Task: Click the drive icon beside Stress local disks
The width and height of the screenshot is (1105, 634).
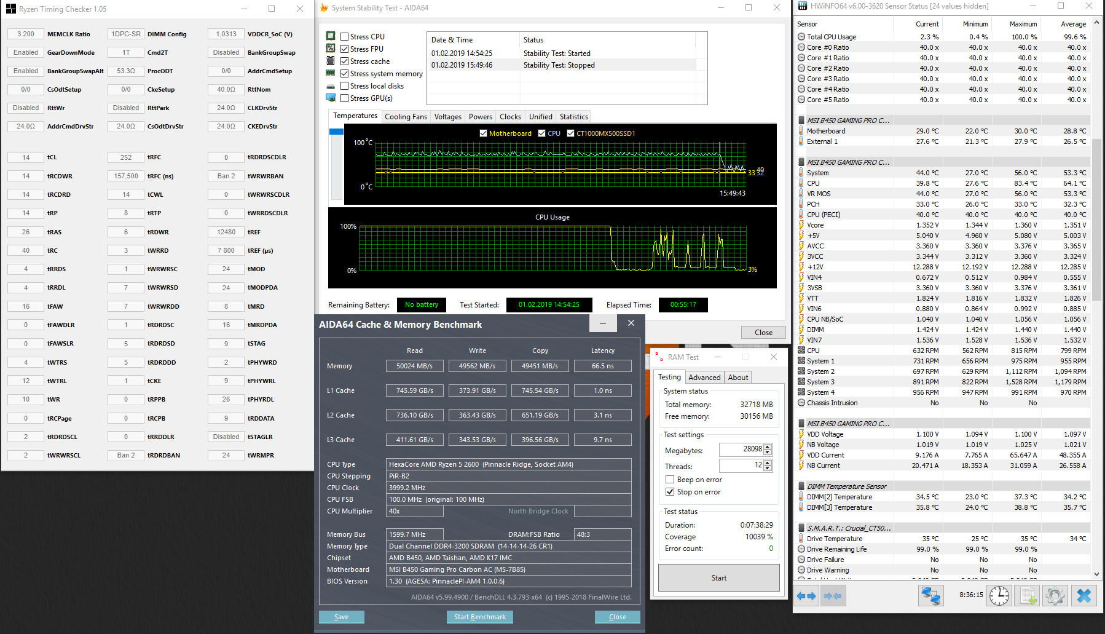Action: pos(331,86)
